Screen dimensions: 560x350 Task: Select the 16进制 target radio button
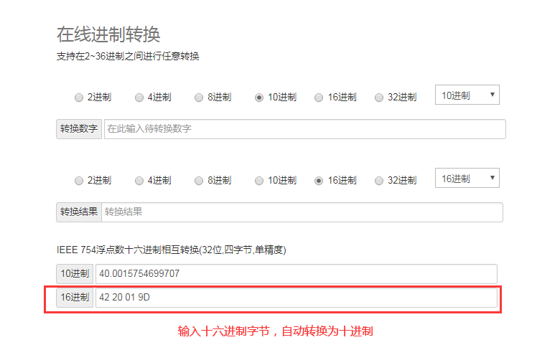tap(319, 181)
